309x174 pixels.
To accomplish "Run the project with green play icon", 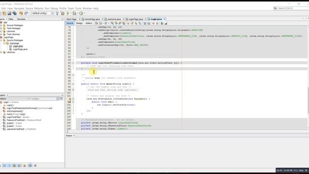I will [68, 13].
